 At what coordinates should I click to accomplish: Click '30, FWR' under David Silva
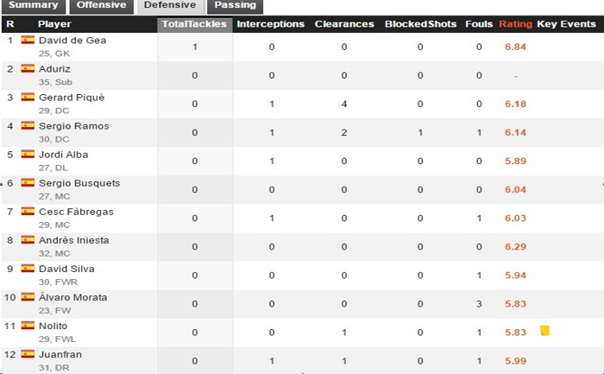pos(58,282)
